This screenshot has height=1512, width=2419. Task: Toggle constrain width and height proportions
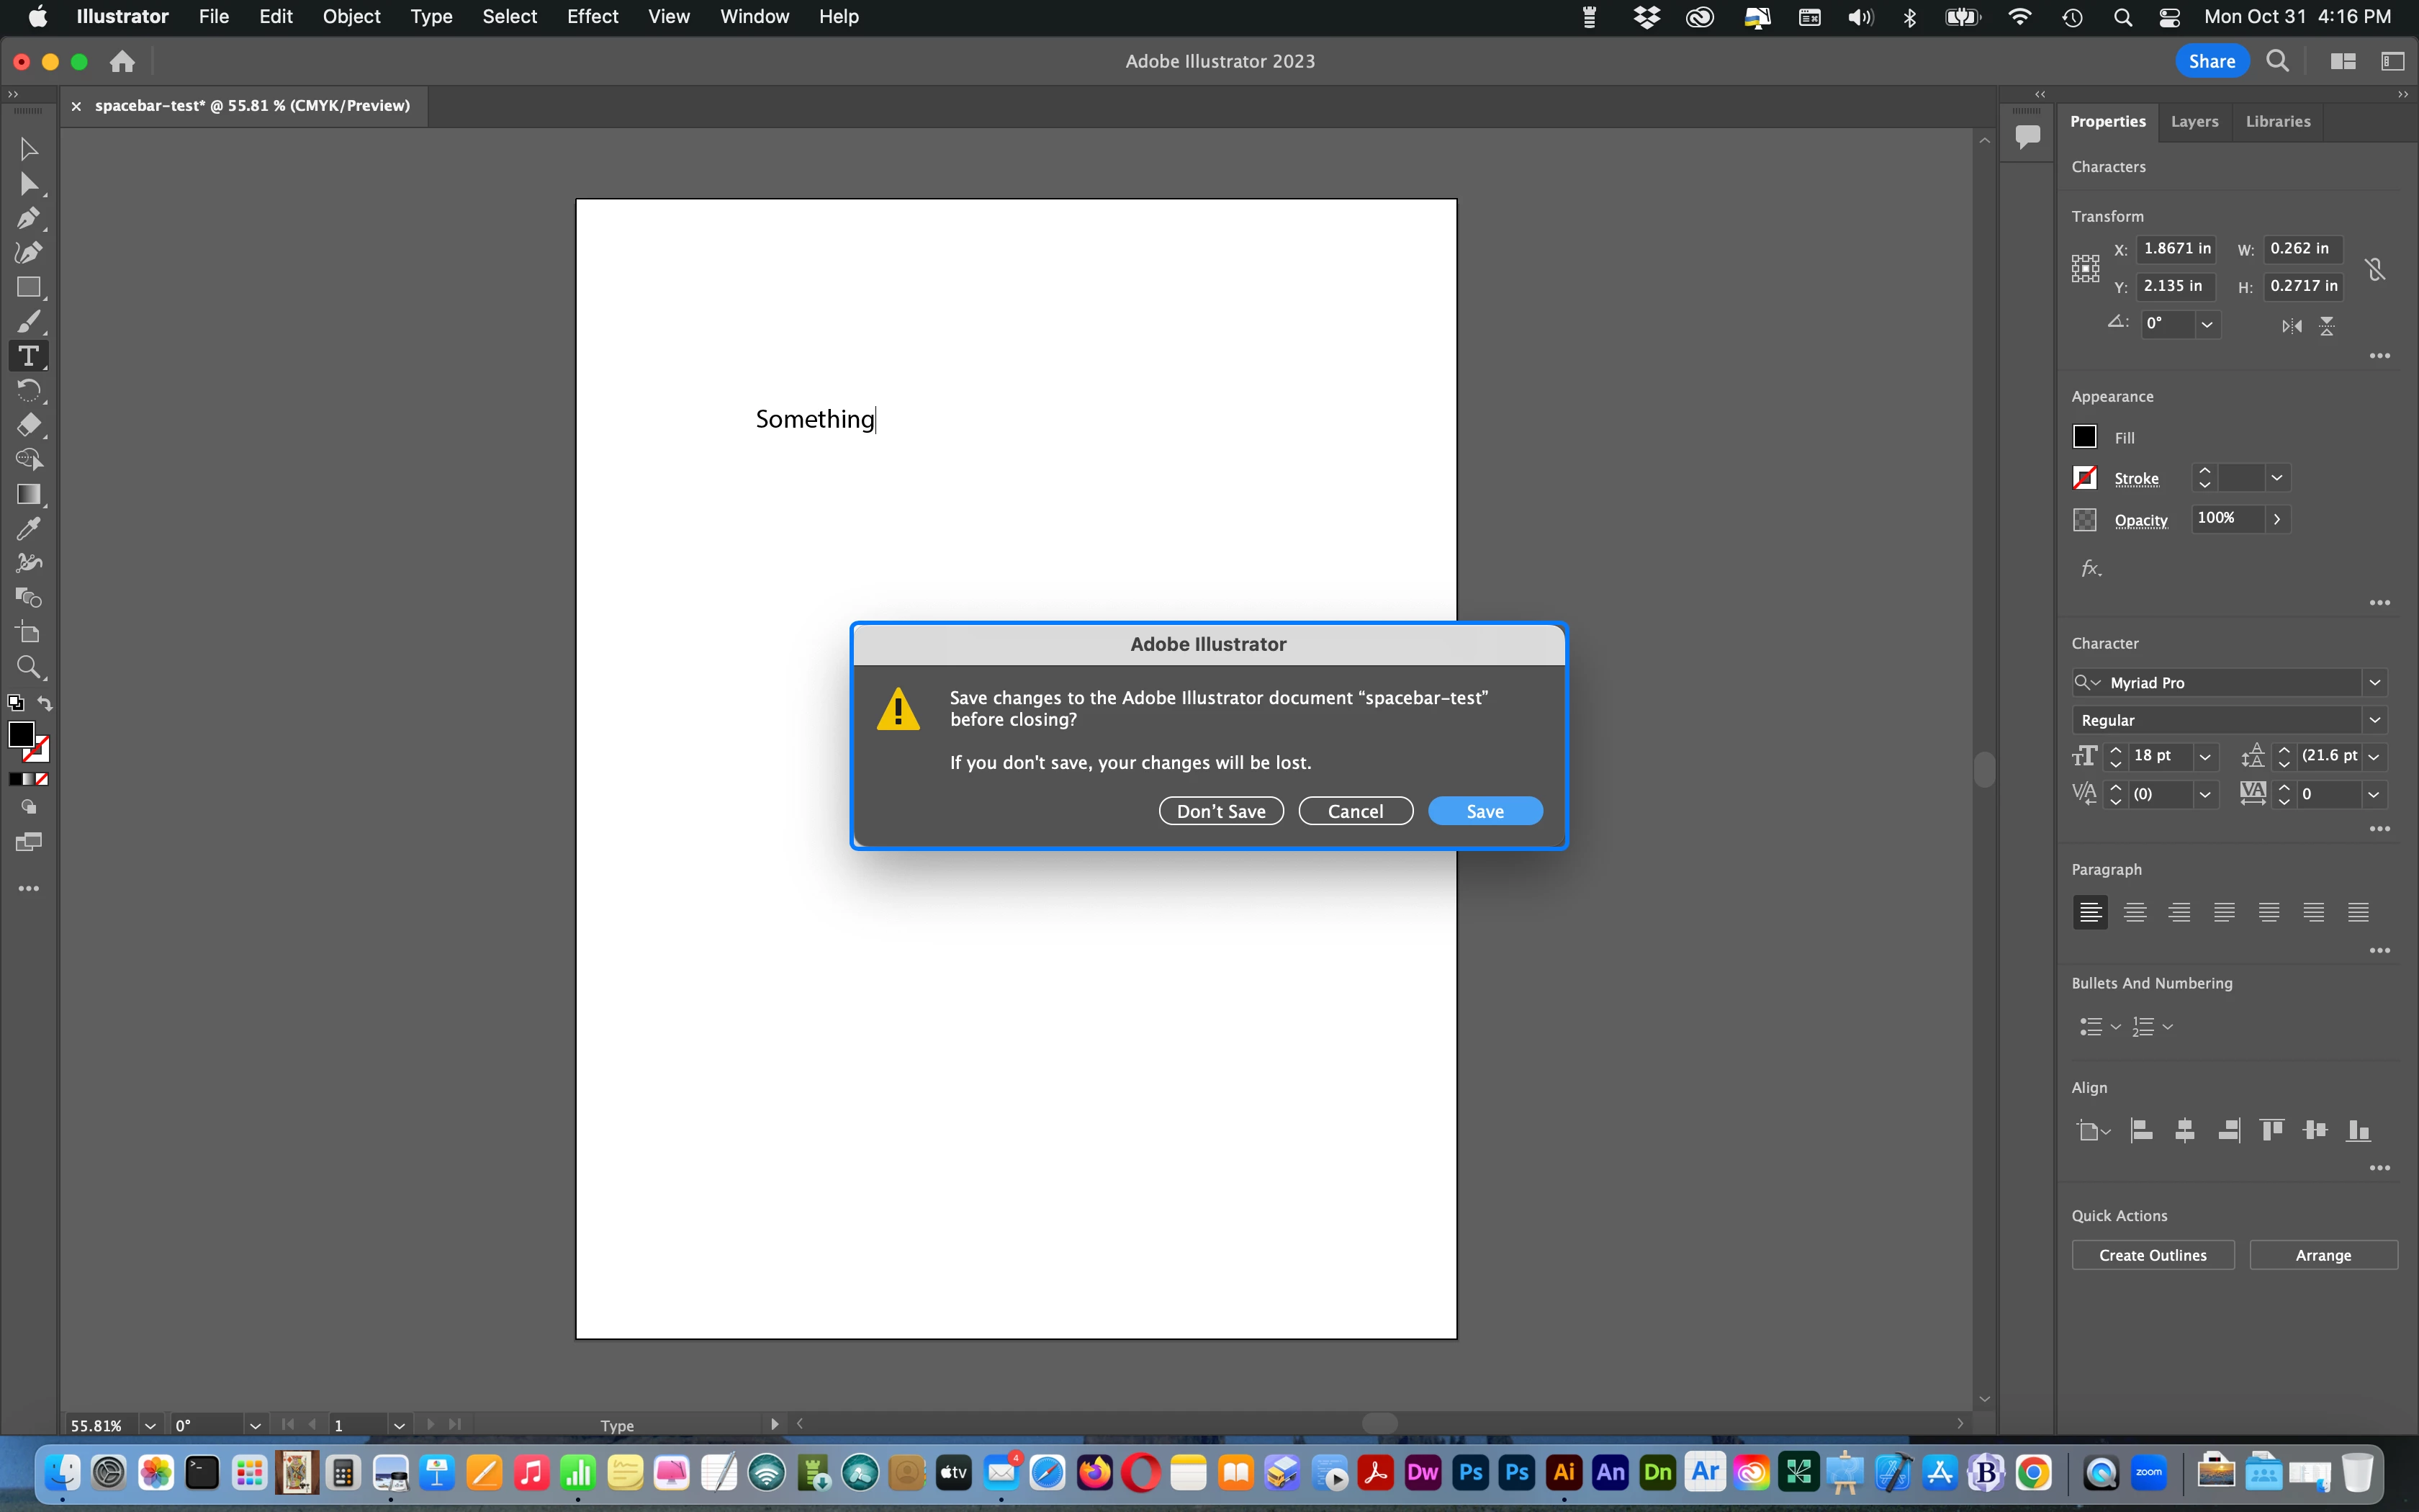click(x=2375, y=269)
